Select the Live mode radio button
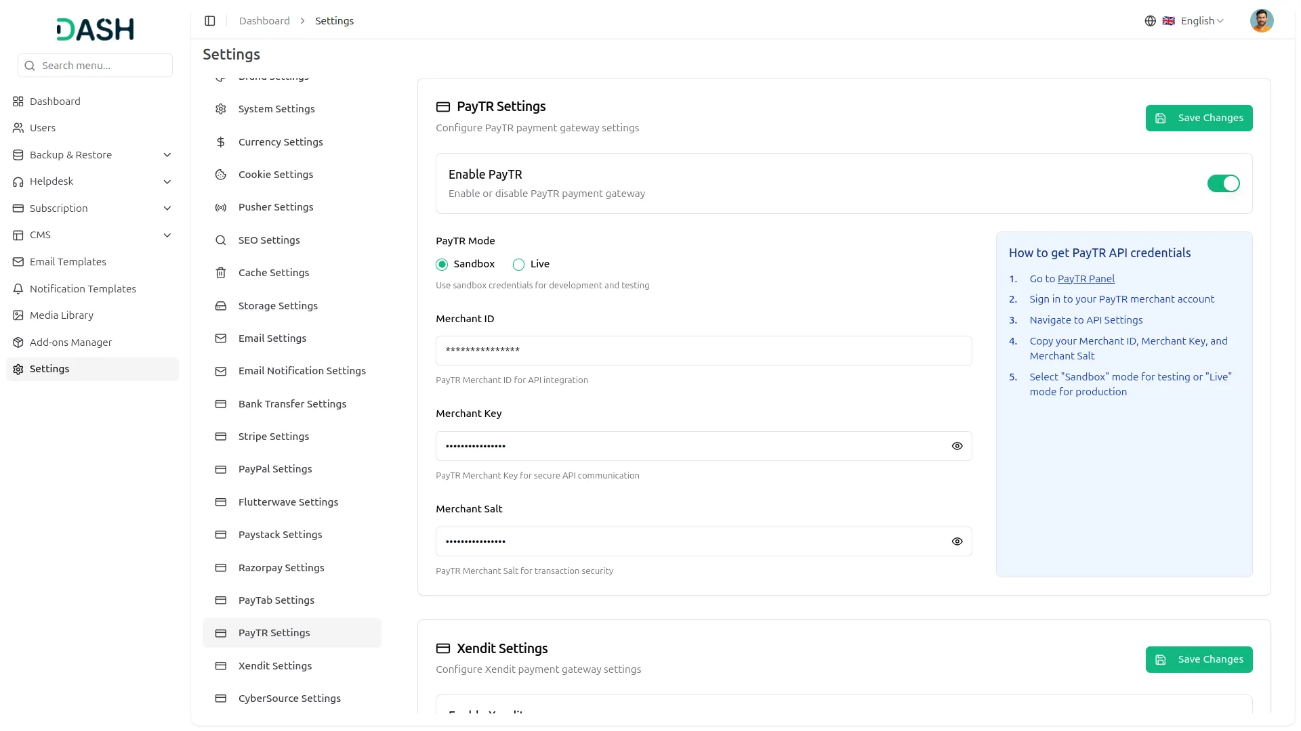 [518, 265]
